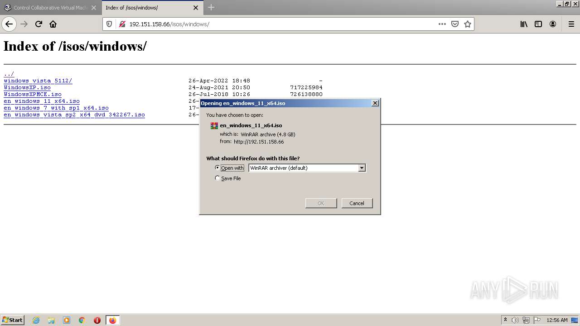This screenshot has width=580, height=326.
Task: Launch Opera from taskbar
Action: click(x=97, y=320)
